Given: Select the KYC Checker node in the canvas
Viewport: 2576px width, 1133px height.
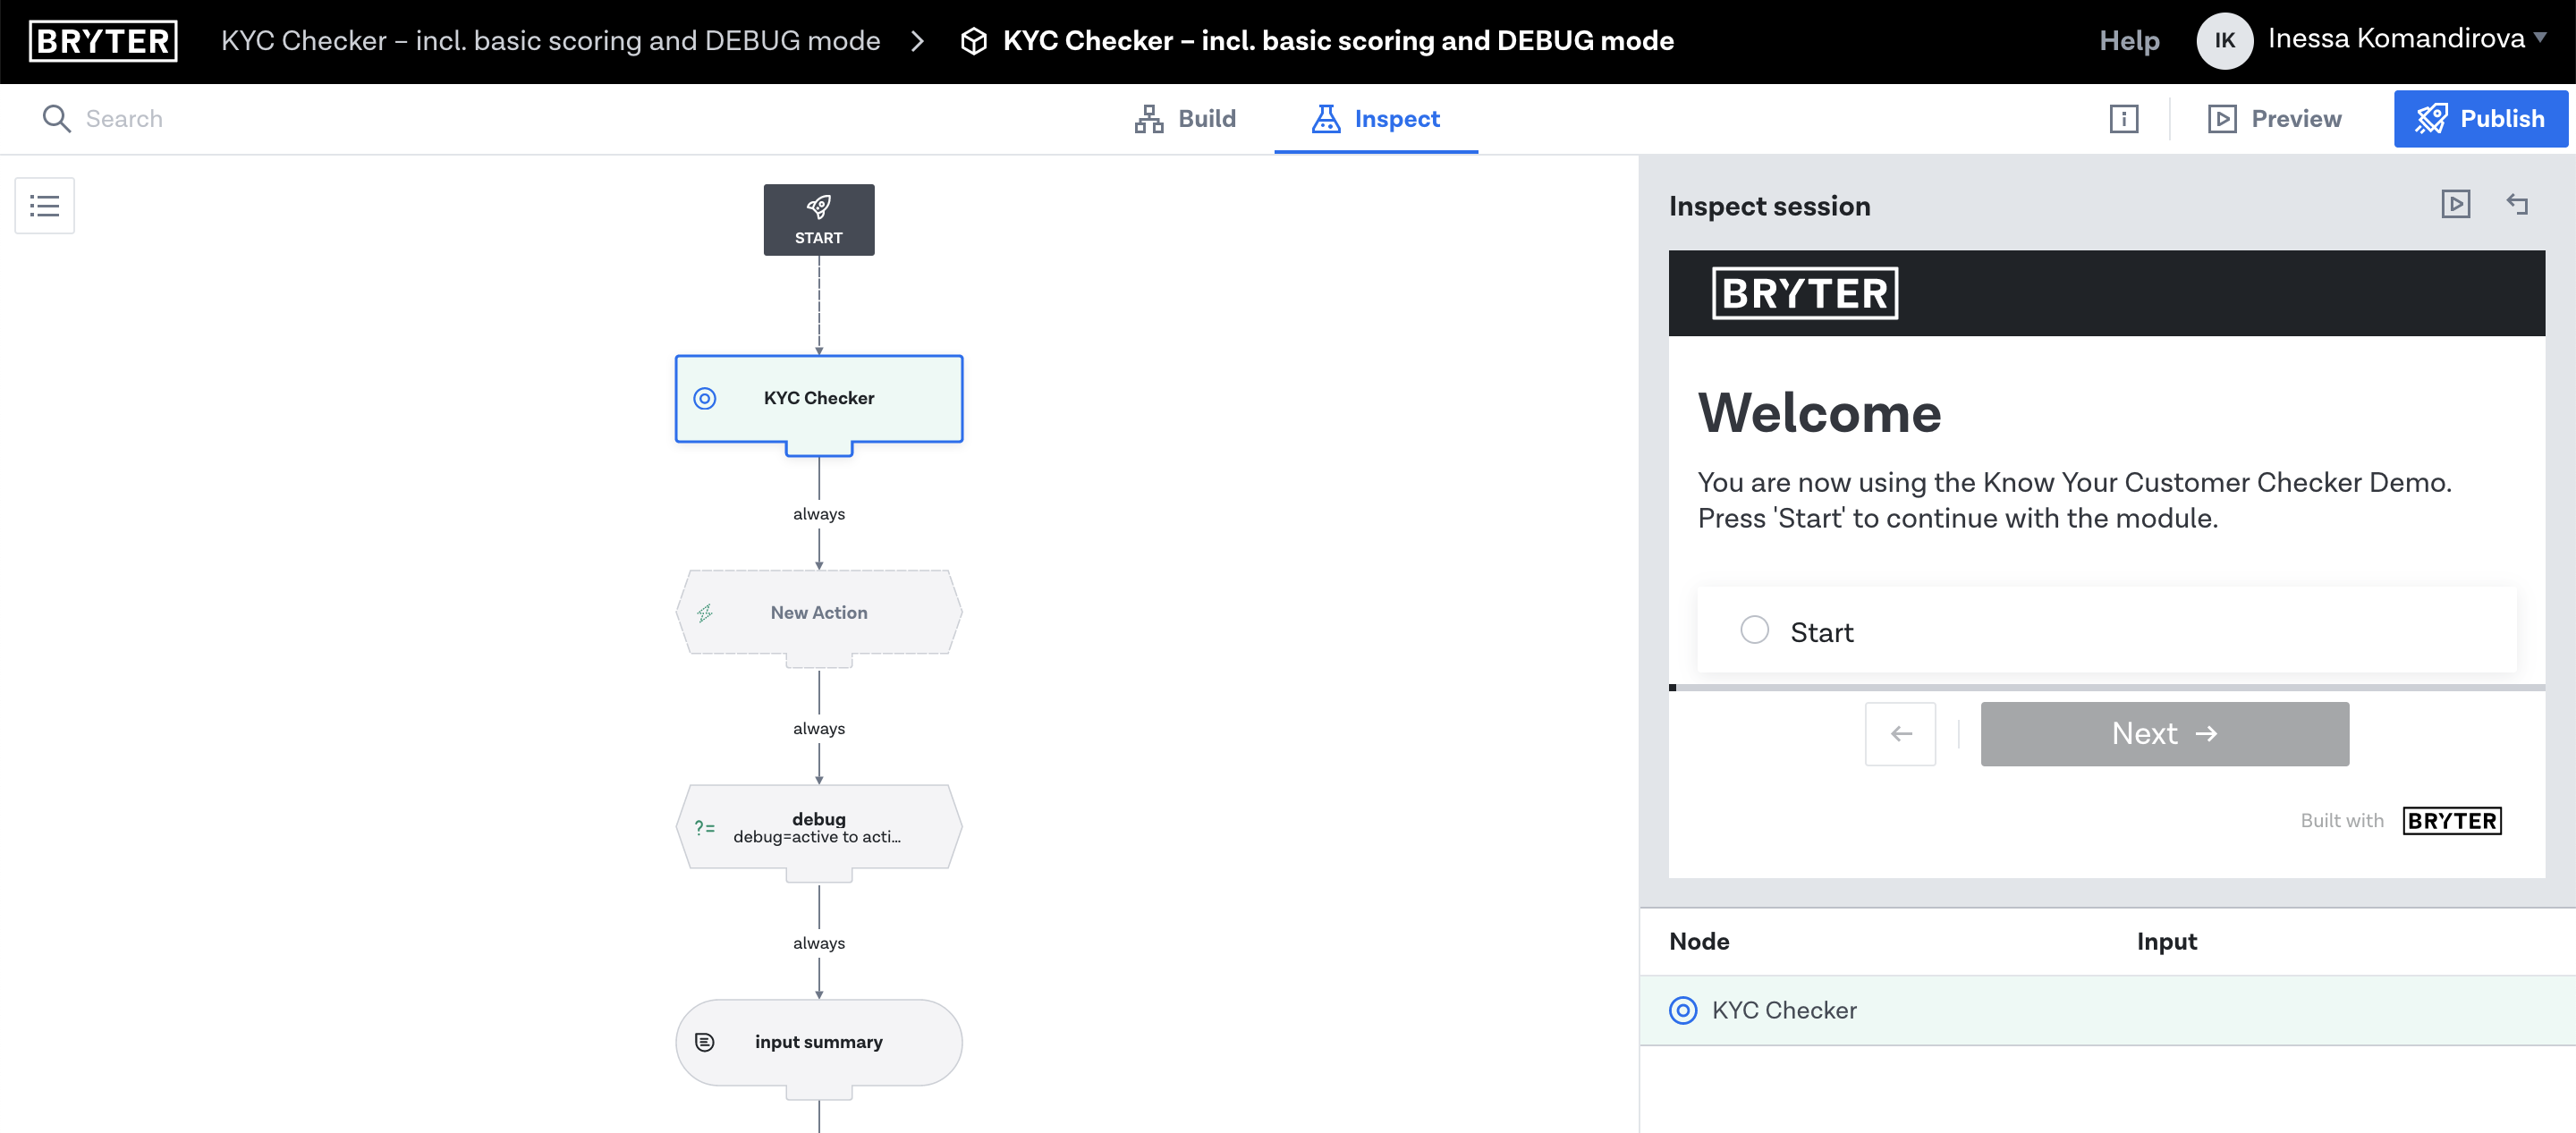Looking at the screenshot, I should coord(818,398).
